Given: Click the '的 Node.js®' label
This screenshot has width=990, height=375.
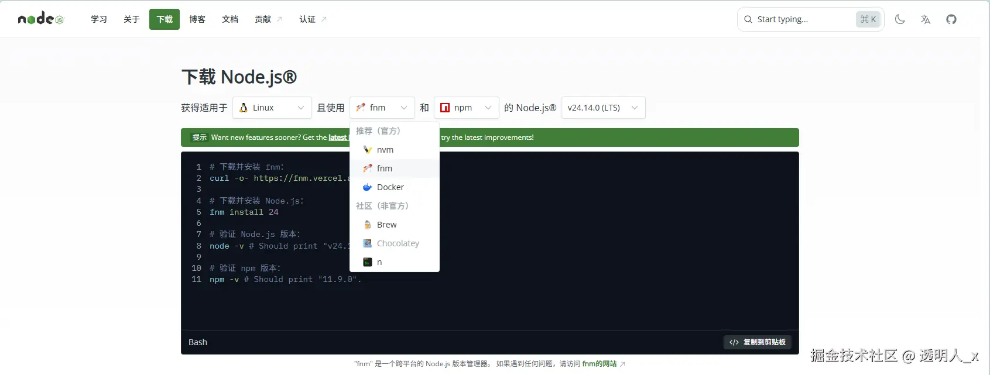Looking at the screenshot, I should (530, 108).
